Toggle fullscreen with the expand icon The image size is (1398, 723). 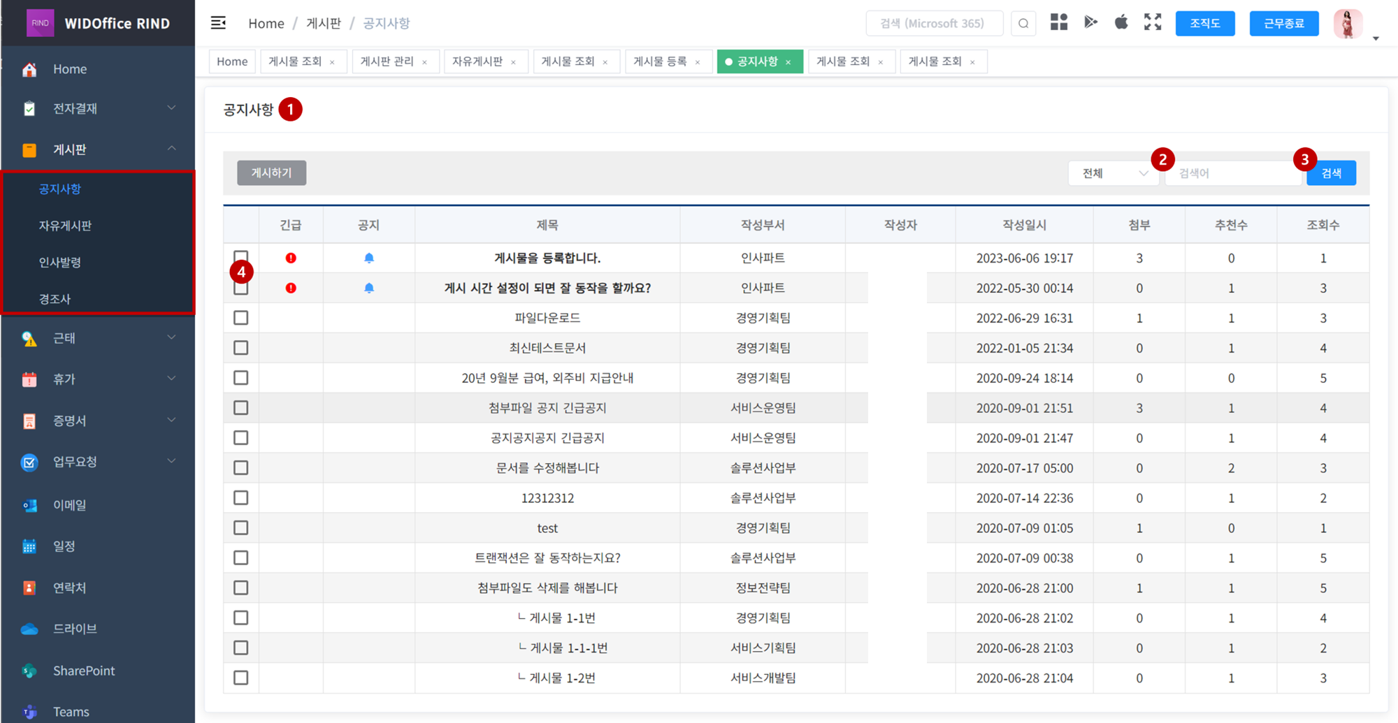[x=1153, y=22]
